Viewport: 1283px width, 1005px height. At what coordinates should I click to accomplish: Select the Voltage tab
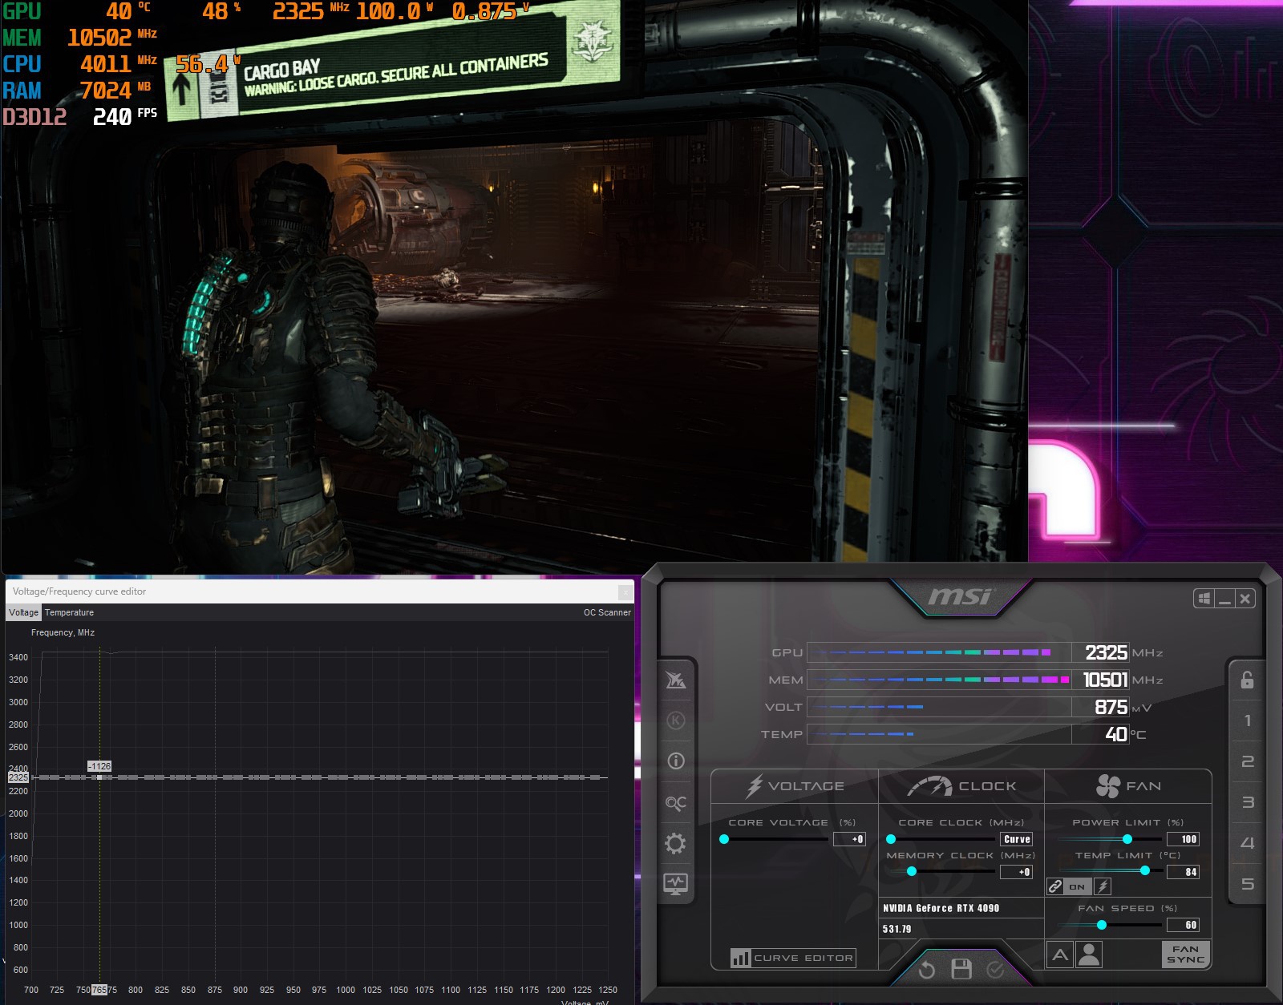pos(23,612)
